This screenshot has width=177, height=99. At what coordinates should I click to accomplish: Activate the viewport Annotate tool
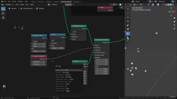128,34
